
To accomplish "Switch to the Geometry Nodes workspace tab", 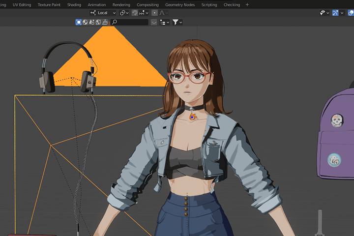I will pos(180,5).
